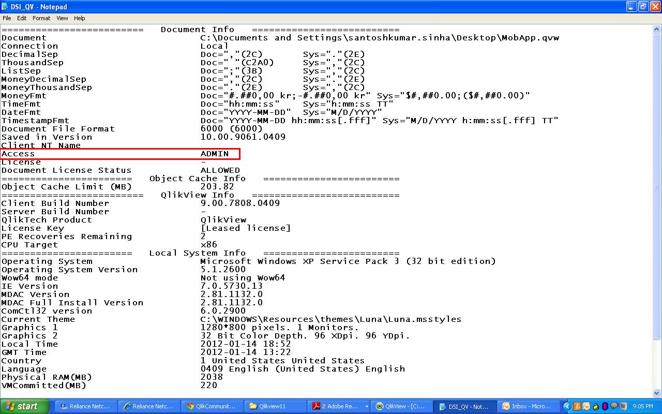Click the QlikTech Product QlikView value

(223, 220)
